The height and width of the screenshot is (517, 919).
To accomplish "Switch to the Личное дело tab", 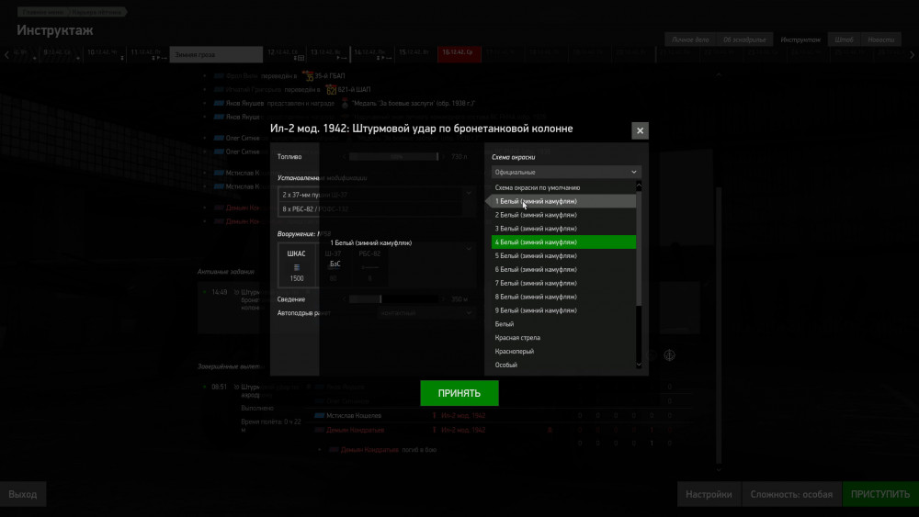I will (690, 39).
